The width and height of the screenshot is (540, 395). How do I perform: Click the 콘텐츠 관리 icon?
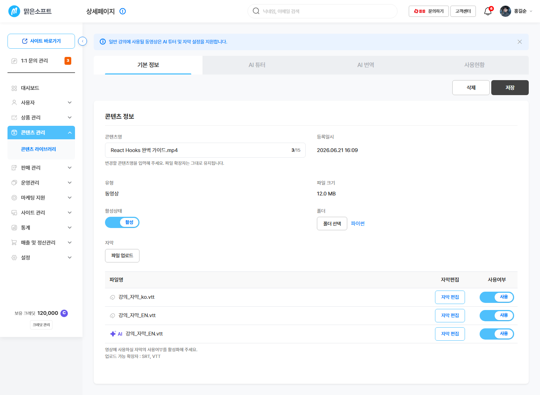coord(14,133)
